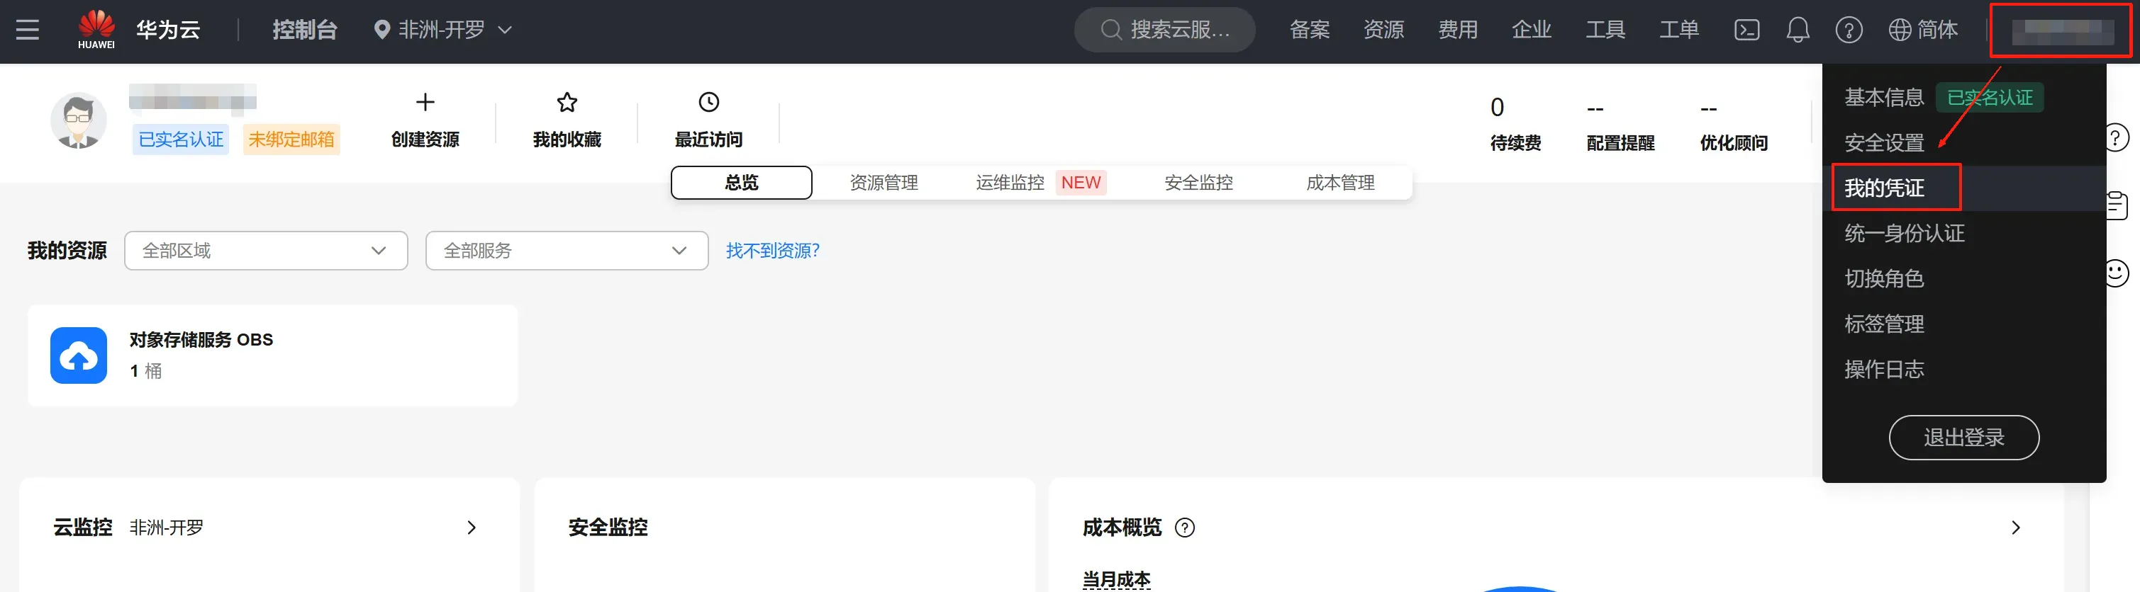Open the notifications bell icon
The image size is (2140, 592).
click(1798, 30)
